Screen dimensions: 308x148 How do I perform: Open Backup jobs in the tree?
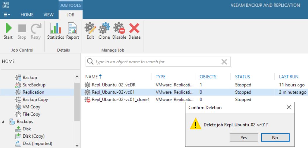(30, 78)
